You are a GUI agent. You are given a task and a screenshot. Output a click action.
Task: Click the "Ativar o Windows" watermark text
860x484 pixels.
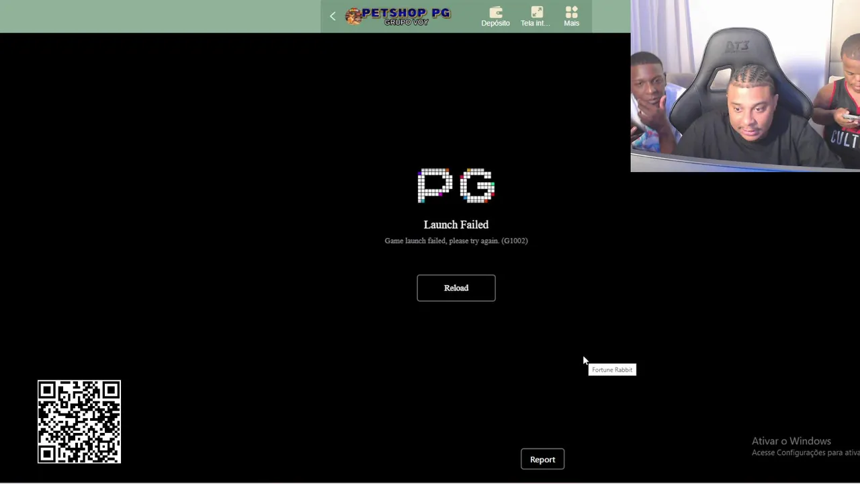pos(791,441)
